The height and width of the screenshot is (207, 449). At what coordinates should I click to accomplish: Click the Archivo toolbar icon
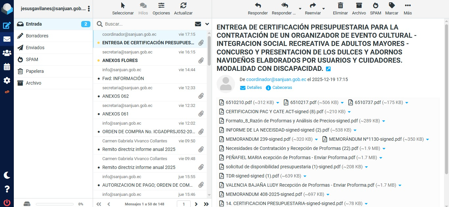(359, 8)
